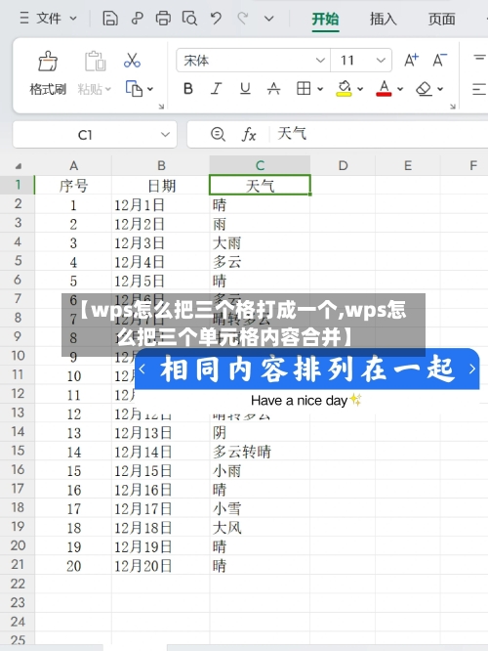Click the zoom magnifier in formula bar

[x=218, y=134]
